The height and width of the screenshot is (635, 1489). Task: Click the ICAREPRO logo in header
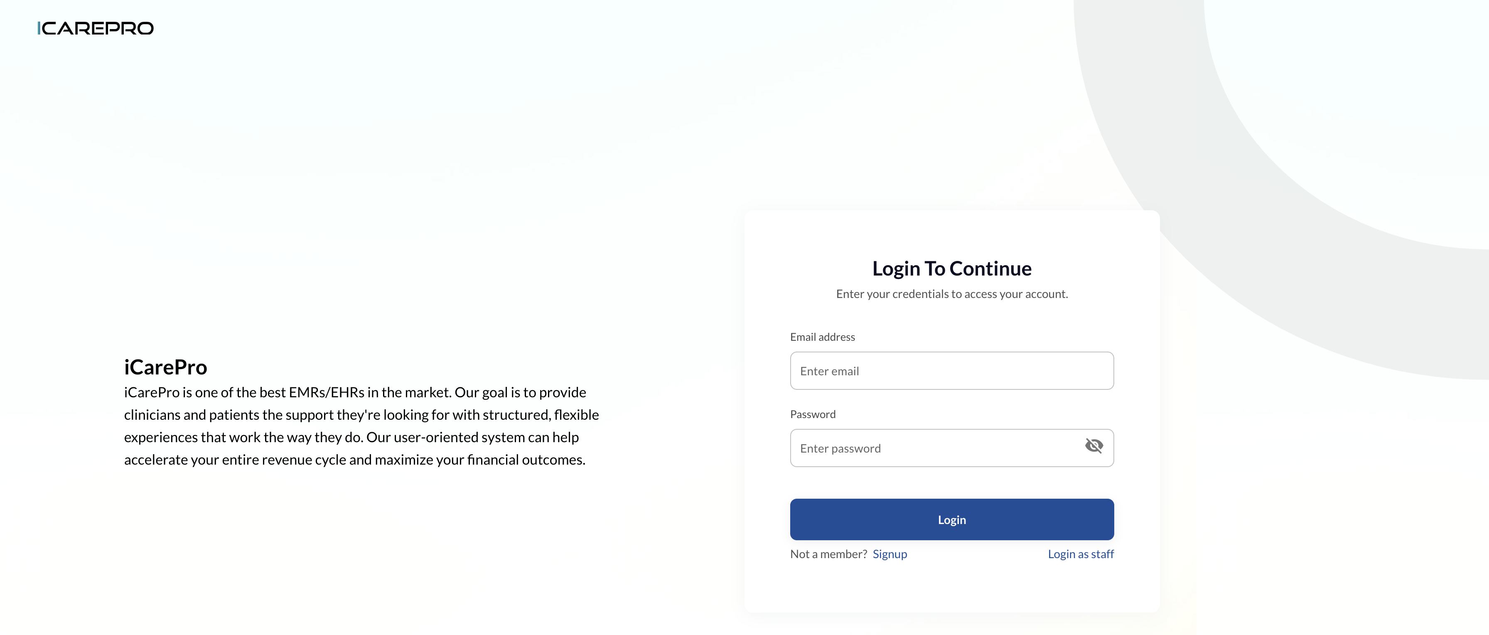tap(96, 28)
